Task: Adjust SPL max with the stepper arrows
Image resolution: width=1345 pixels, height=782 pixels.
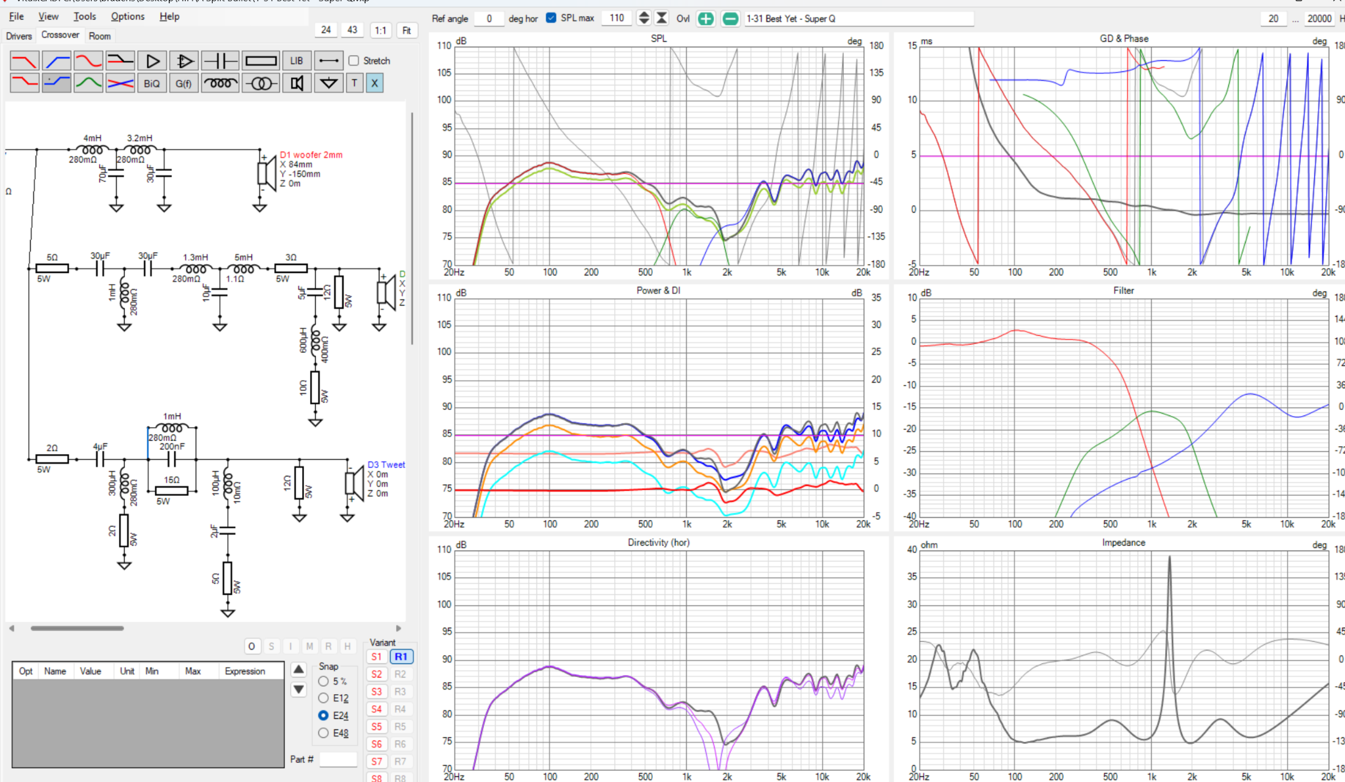Action: [644, 18]
